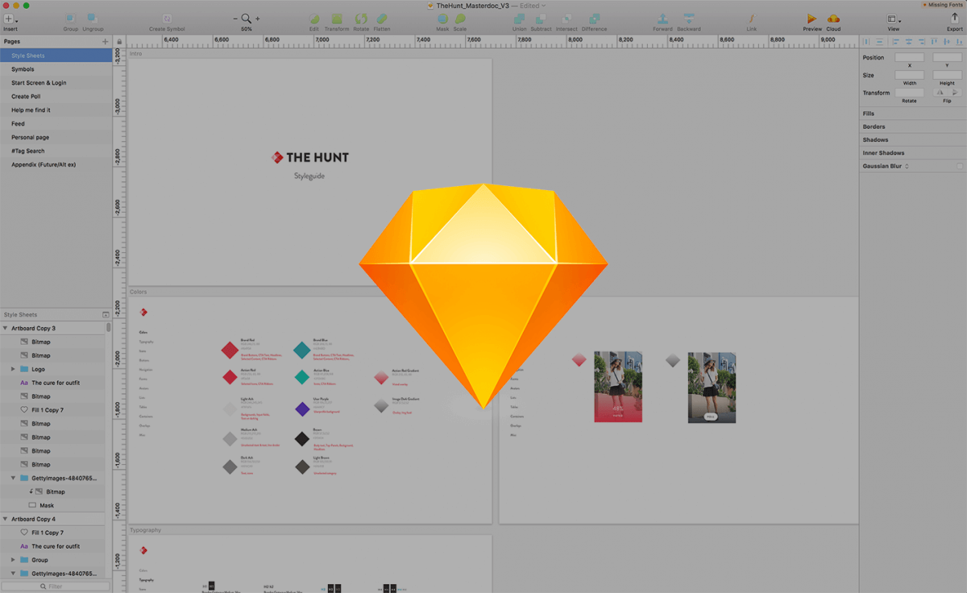Toggle the Gaussian Blur checkbox
Screen dimensions: 967x593
(x=960, y=166)
